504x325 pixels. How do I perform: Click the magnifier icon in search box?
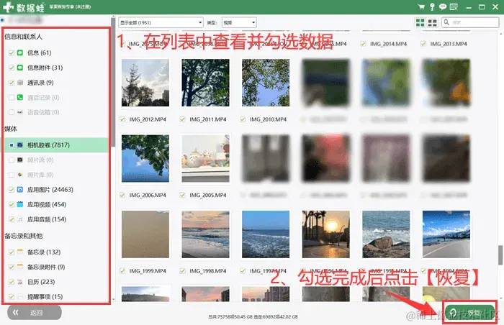click(x=446, y=22)
